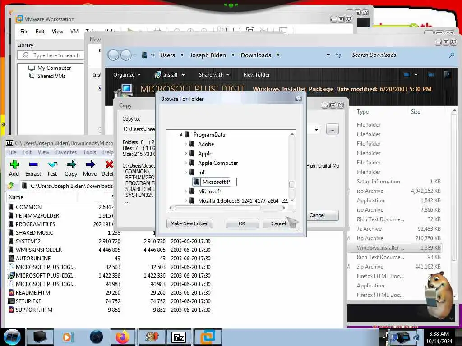Click the 7-Zip Test toolbar icon
Viewport: 462px width, 346px height.
(52, 164)
